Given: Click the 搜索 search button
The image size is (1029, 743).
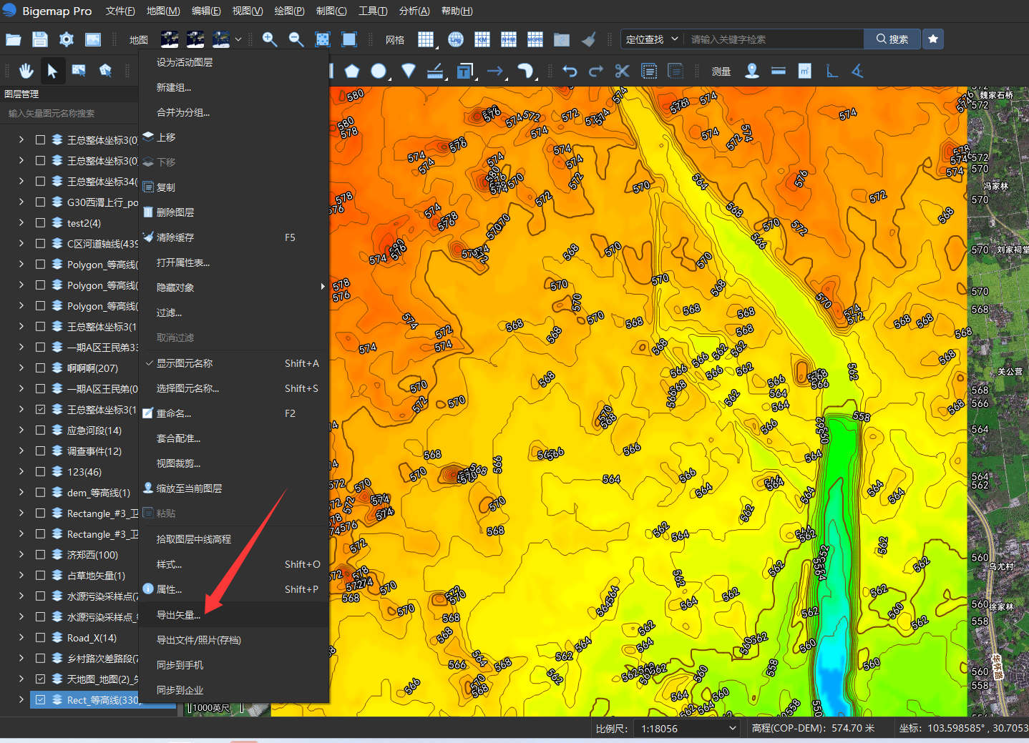Looking at the screenshot, I should (x=892, y=39).
